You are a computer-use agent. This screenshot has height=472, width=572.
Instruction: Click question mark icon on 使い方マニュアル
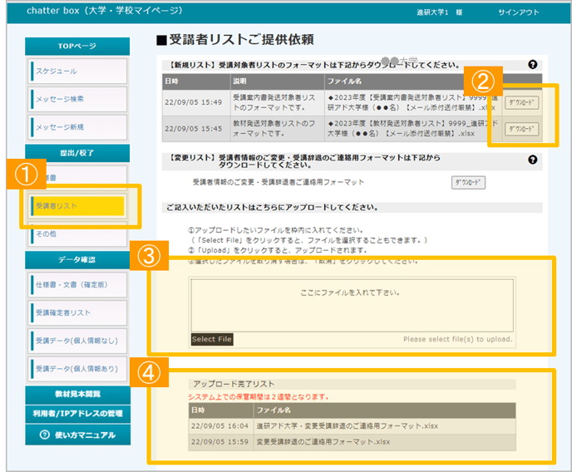click(45, 435)
